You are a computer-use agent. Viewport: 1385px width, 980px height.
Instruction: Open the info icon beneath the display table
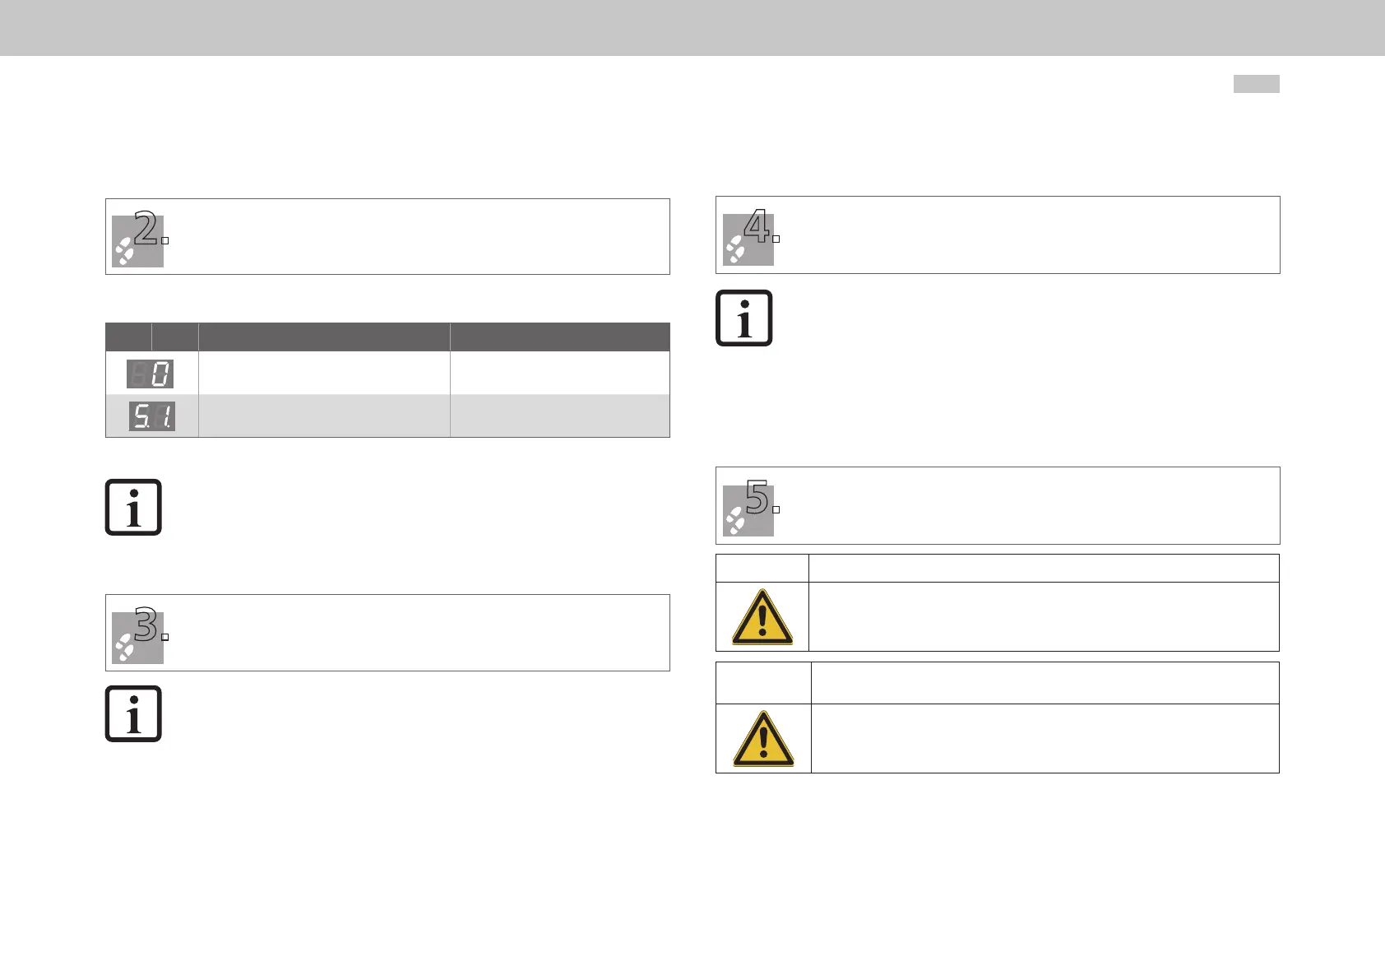tap(133, 507)
